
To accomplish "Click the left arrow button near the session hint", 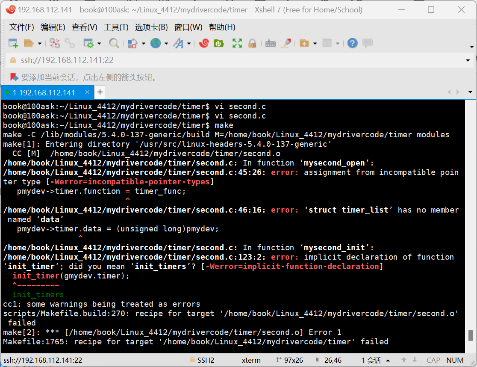I will (449, 92).
